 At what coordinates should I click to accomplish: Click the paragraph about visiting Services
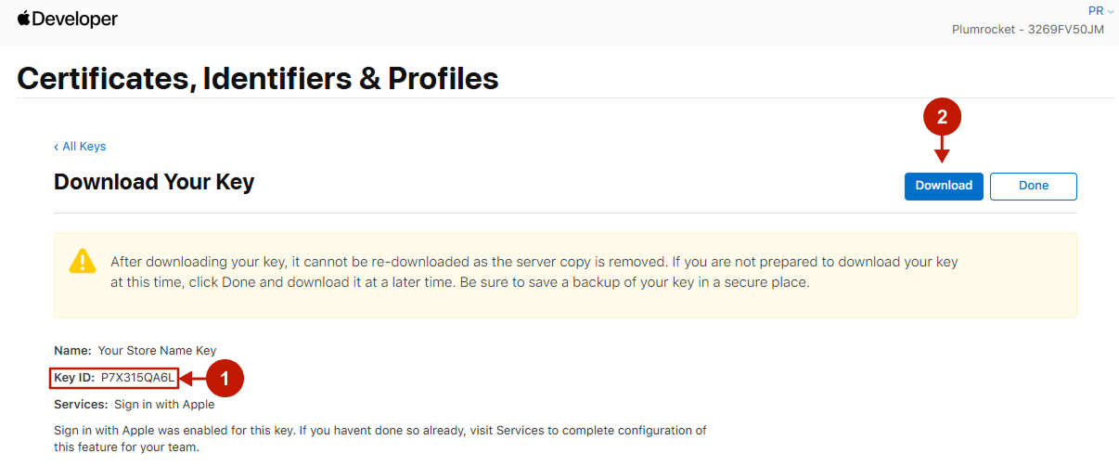380,438
